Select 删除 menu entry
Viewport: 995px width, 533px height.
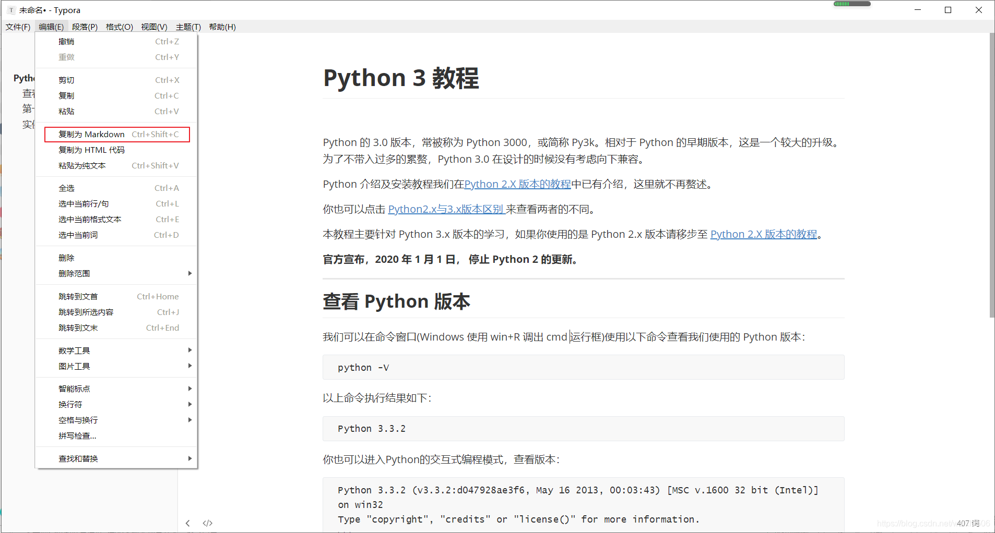pos(116,258)
